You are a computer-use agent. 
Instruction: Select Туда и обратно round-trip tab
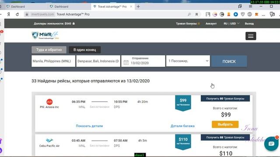(49, 50)
